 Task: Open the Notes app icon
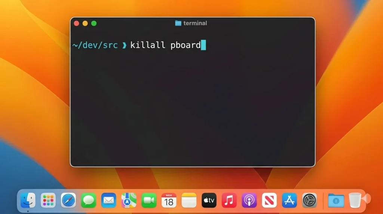[x=189, y=200]
